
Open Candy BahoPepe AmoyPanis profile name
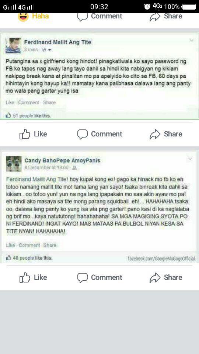[62, 160]
